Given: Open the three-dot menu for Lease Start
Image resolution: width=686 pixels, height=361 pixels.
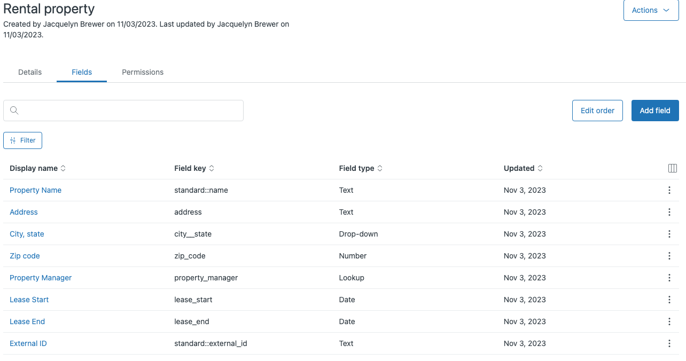Looking at the screenshot, I should click(669, 300).
